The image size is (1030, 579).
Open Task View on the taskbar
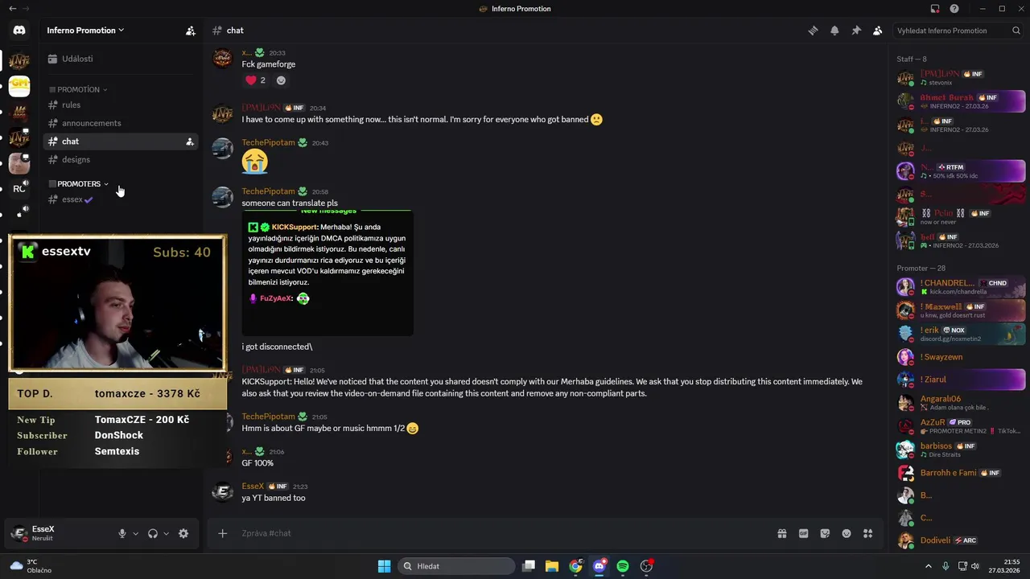coord(529,566)
